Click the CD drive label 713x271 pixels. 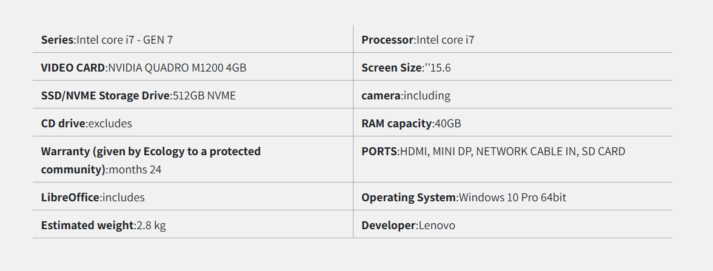64,124
